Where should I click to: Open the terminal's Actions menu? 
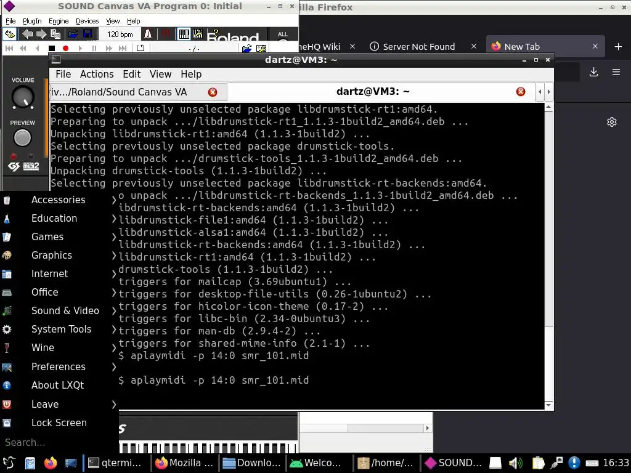(x=97, y=75)
